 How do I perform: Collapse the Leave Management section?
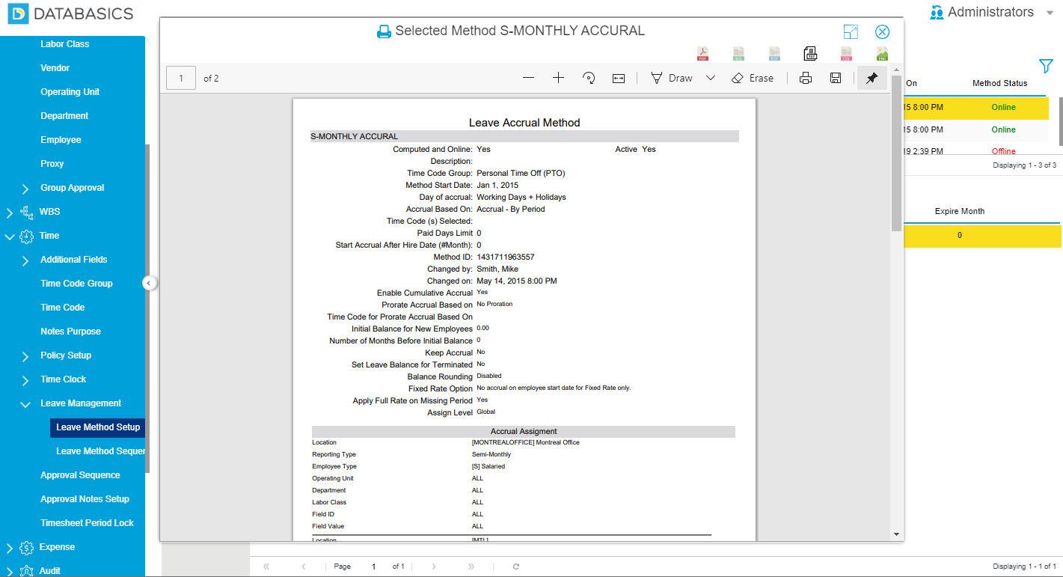tap(26, 404)
